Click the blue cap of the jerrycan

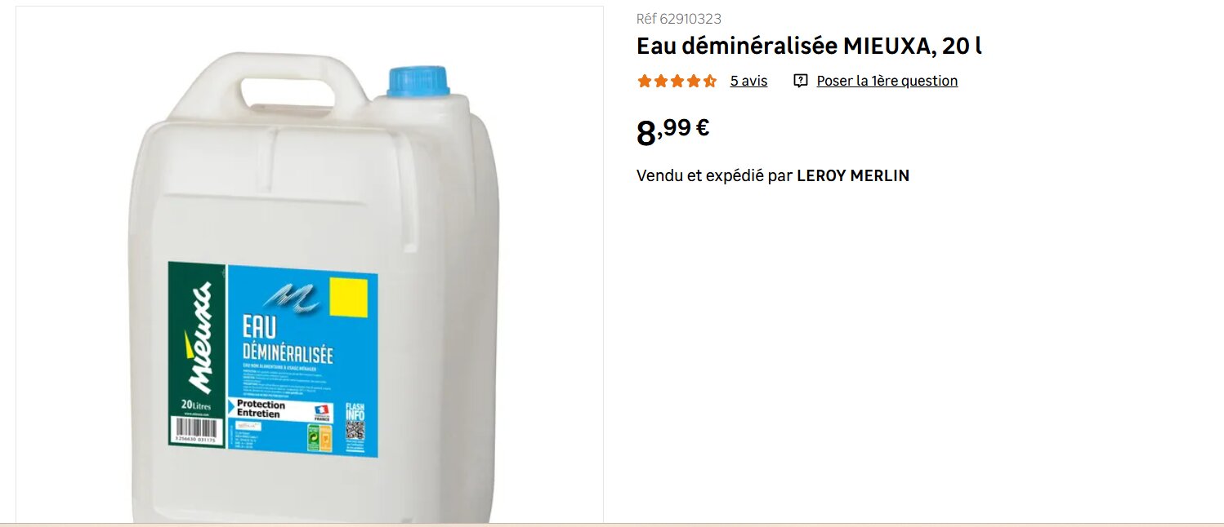coord(418,82)
